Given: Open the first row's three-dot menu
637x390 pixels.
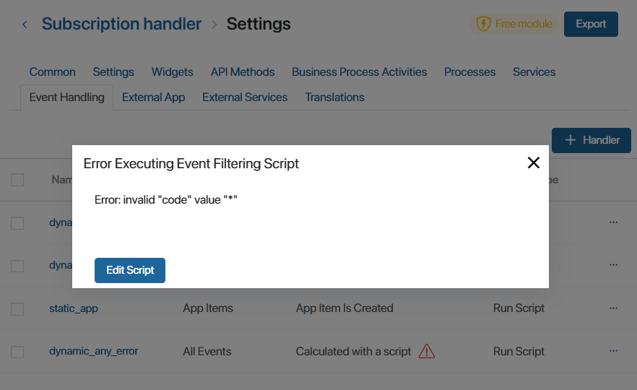Looking at the screenshot, I should pyautogui.click(x=613, y=222).
